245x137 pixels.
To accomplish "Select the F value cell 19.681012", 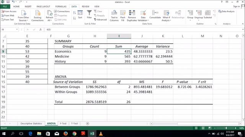I will [x=163, y=87].
